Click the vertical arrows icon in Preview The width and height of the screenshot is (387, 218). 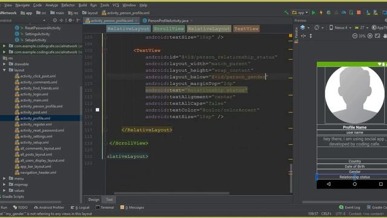[x=311, y=36]
